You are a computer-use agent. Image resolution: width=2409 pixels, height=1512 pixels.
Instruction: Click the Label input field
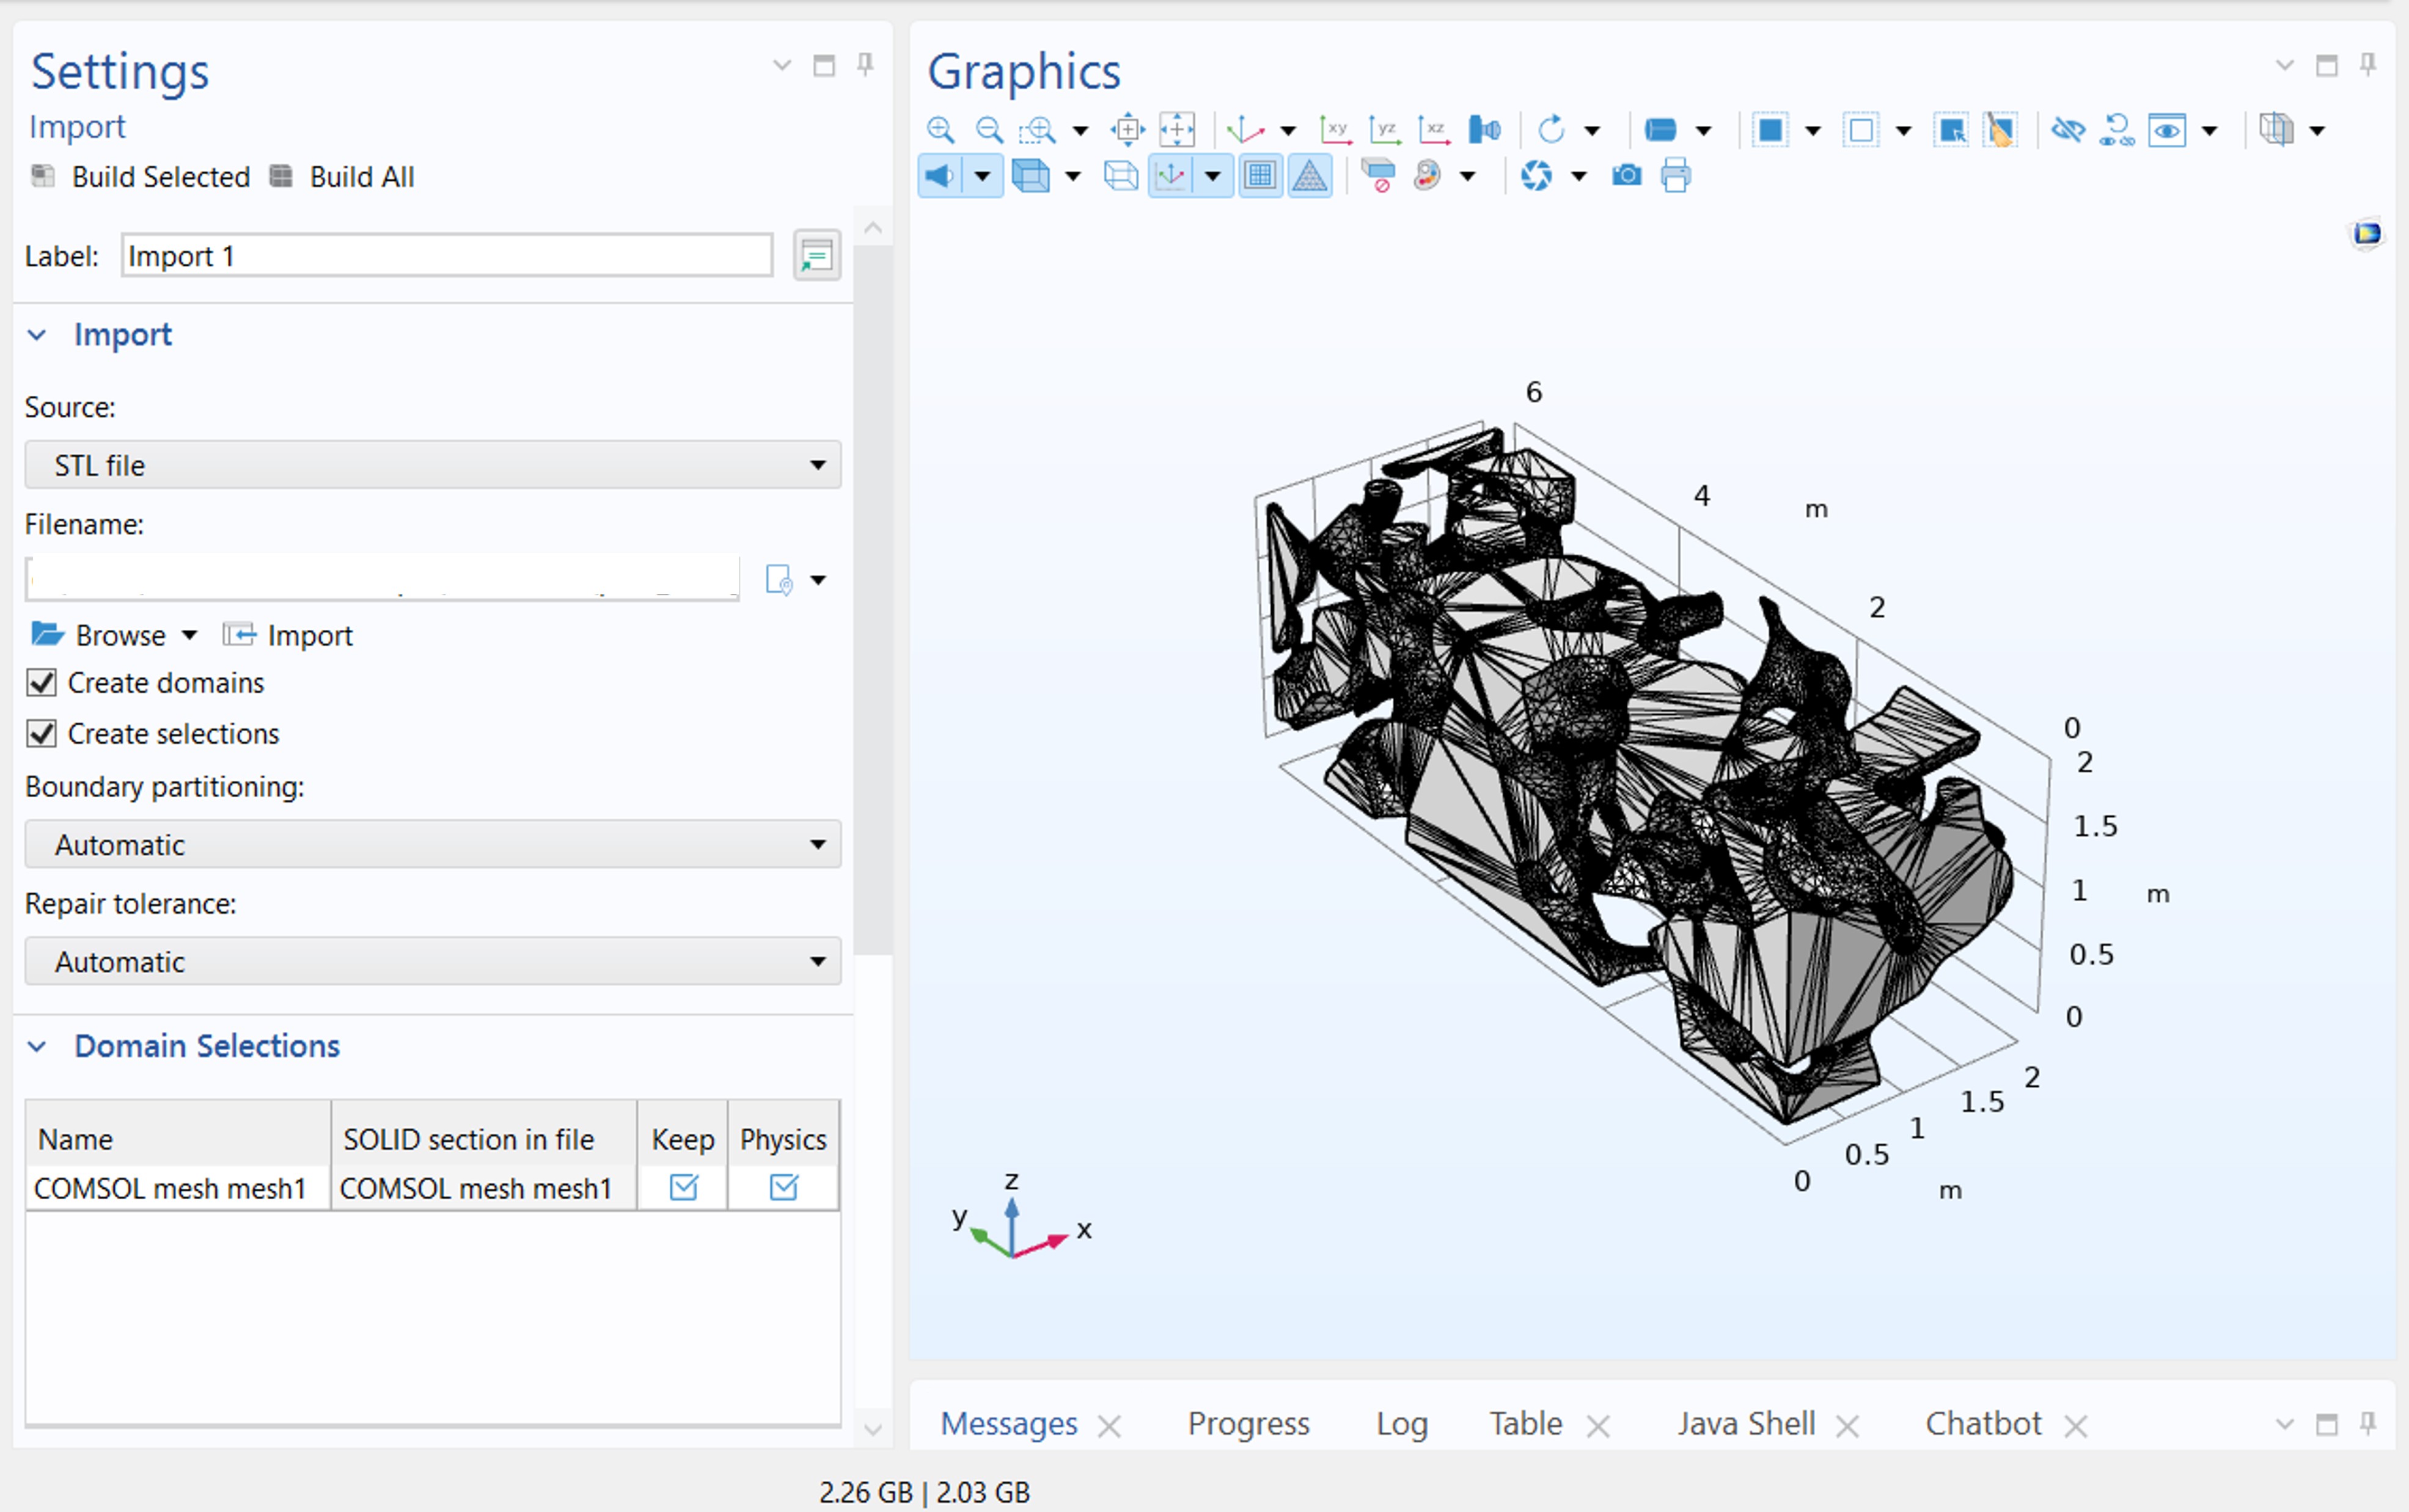[446, 256]
